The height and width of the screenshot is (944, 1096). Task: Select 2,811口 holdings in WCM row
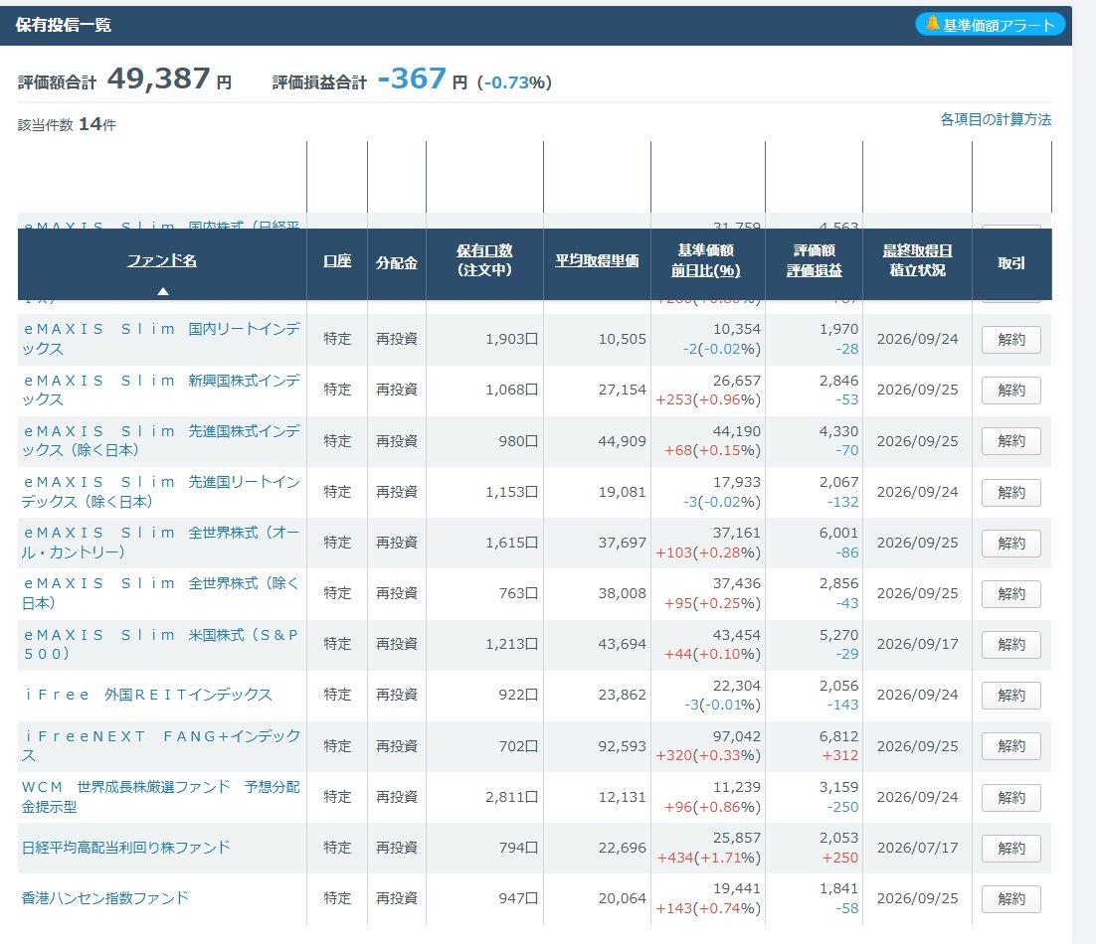coord(511,797)
